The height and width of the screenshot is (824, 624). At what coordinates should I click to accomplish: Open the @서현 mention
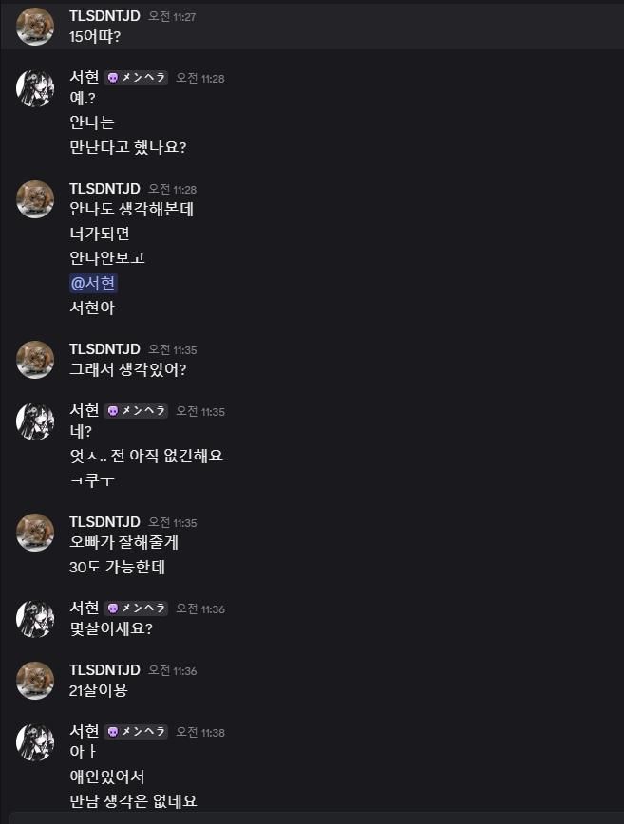click(x=93, y=283)
